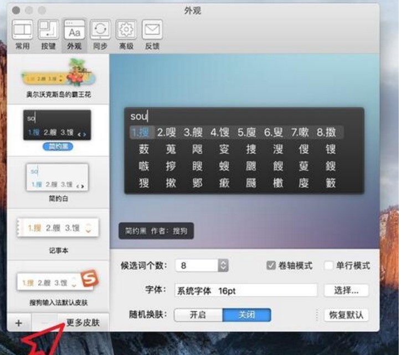401x355 pixels.
Task: Turn random skin switching 开启
Action: (x=198, y=315)
